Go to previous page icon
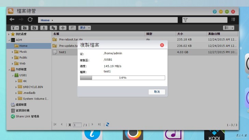The height and width of the screenshot is (140, 249). pyautogui.click(x=62, y=125)
